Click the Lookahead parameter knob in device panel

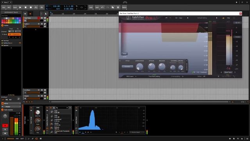52,120
